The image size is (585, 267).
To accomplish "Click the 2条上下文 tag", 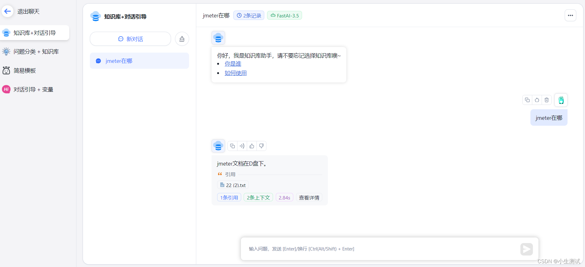I will tap(258, 198).
